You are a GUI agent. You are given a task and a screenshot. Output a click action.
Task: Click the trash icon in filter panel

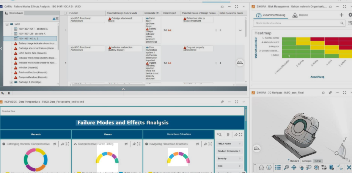click(x=228, y=134)
